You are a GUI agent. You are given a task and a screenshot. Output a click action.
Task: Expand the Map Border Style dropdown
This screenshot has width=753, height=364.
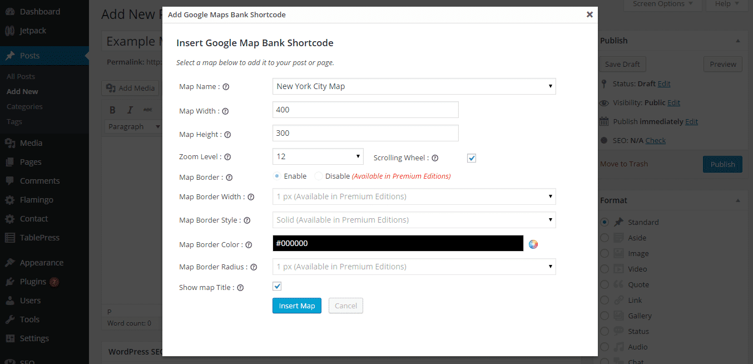[x=414, y=220]
